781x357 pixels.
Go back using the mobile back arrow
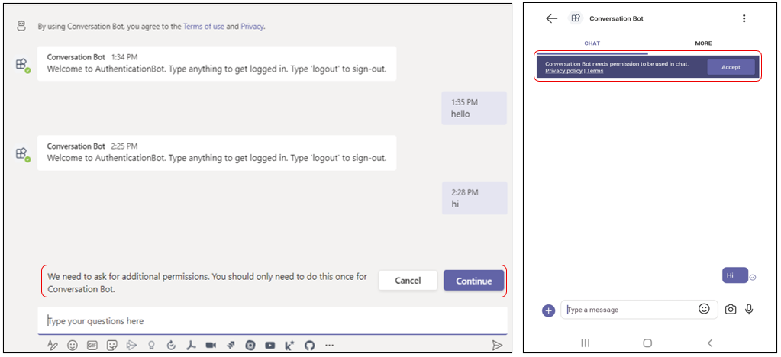551,18
